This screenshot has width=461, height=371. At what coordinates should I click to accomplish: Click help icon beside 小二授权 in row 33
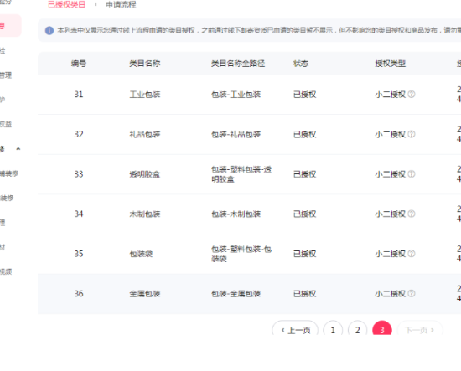[x=412, y=174]
